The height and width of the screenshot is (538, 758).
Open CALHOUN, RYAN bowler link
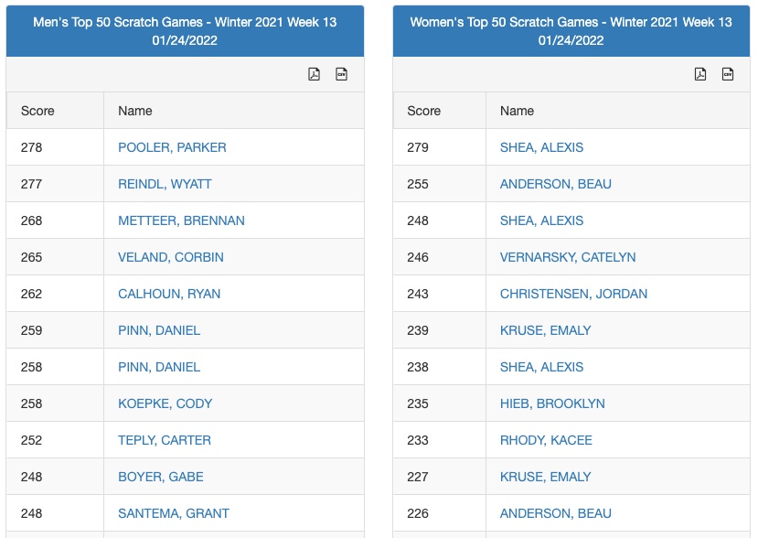pyautogui.click(x=169, y=294)
